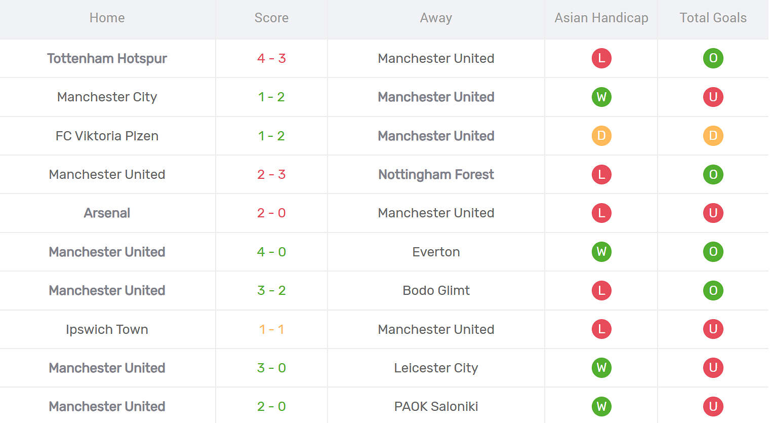The height and width of the screenshot is (423, 770).
Task: Click the Home column header
Action: pos(107,18)
